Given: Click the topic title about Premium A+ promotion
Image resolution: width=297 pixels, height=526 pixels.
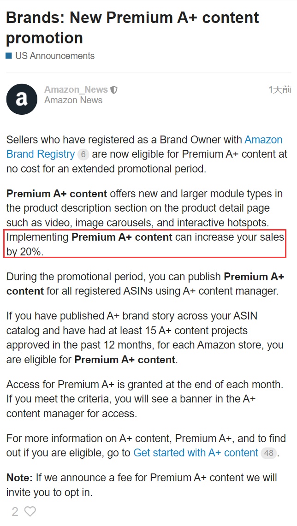Looking at the screenshot, I should click(132, 28).
